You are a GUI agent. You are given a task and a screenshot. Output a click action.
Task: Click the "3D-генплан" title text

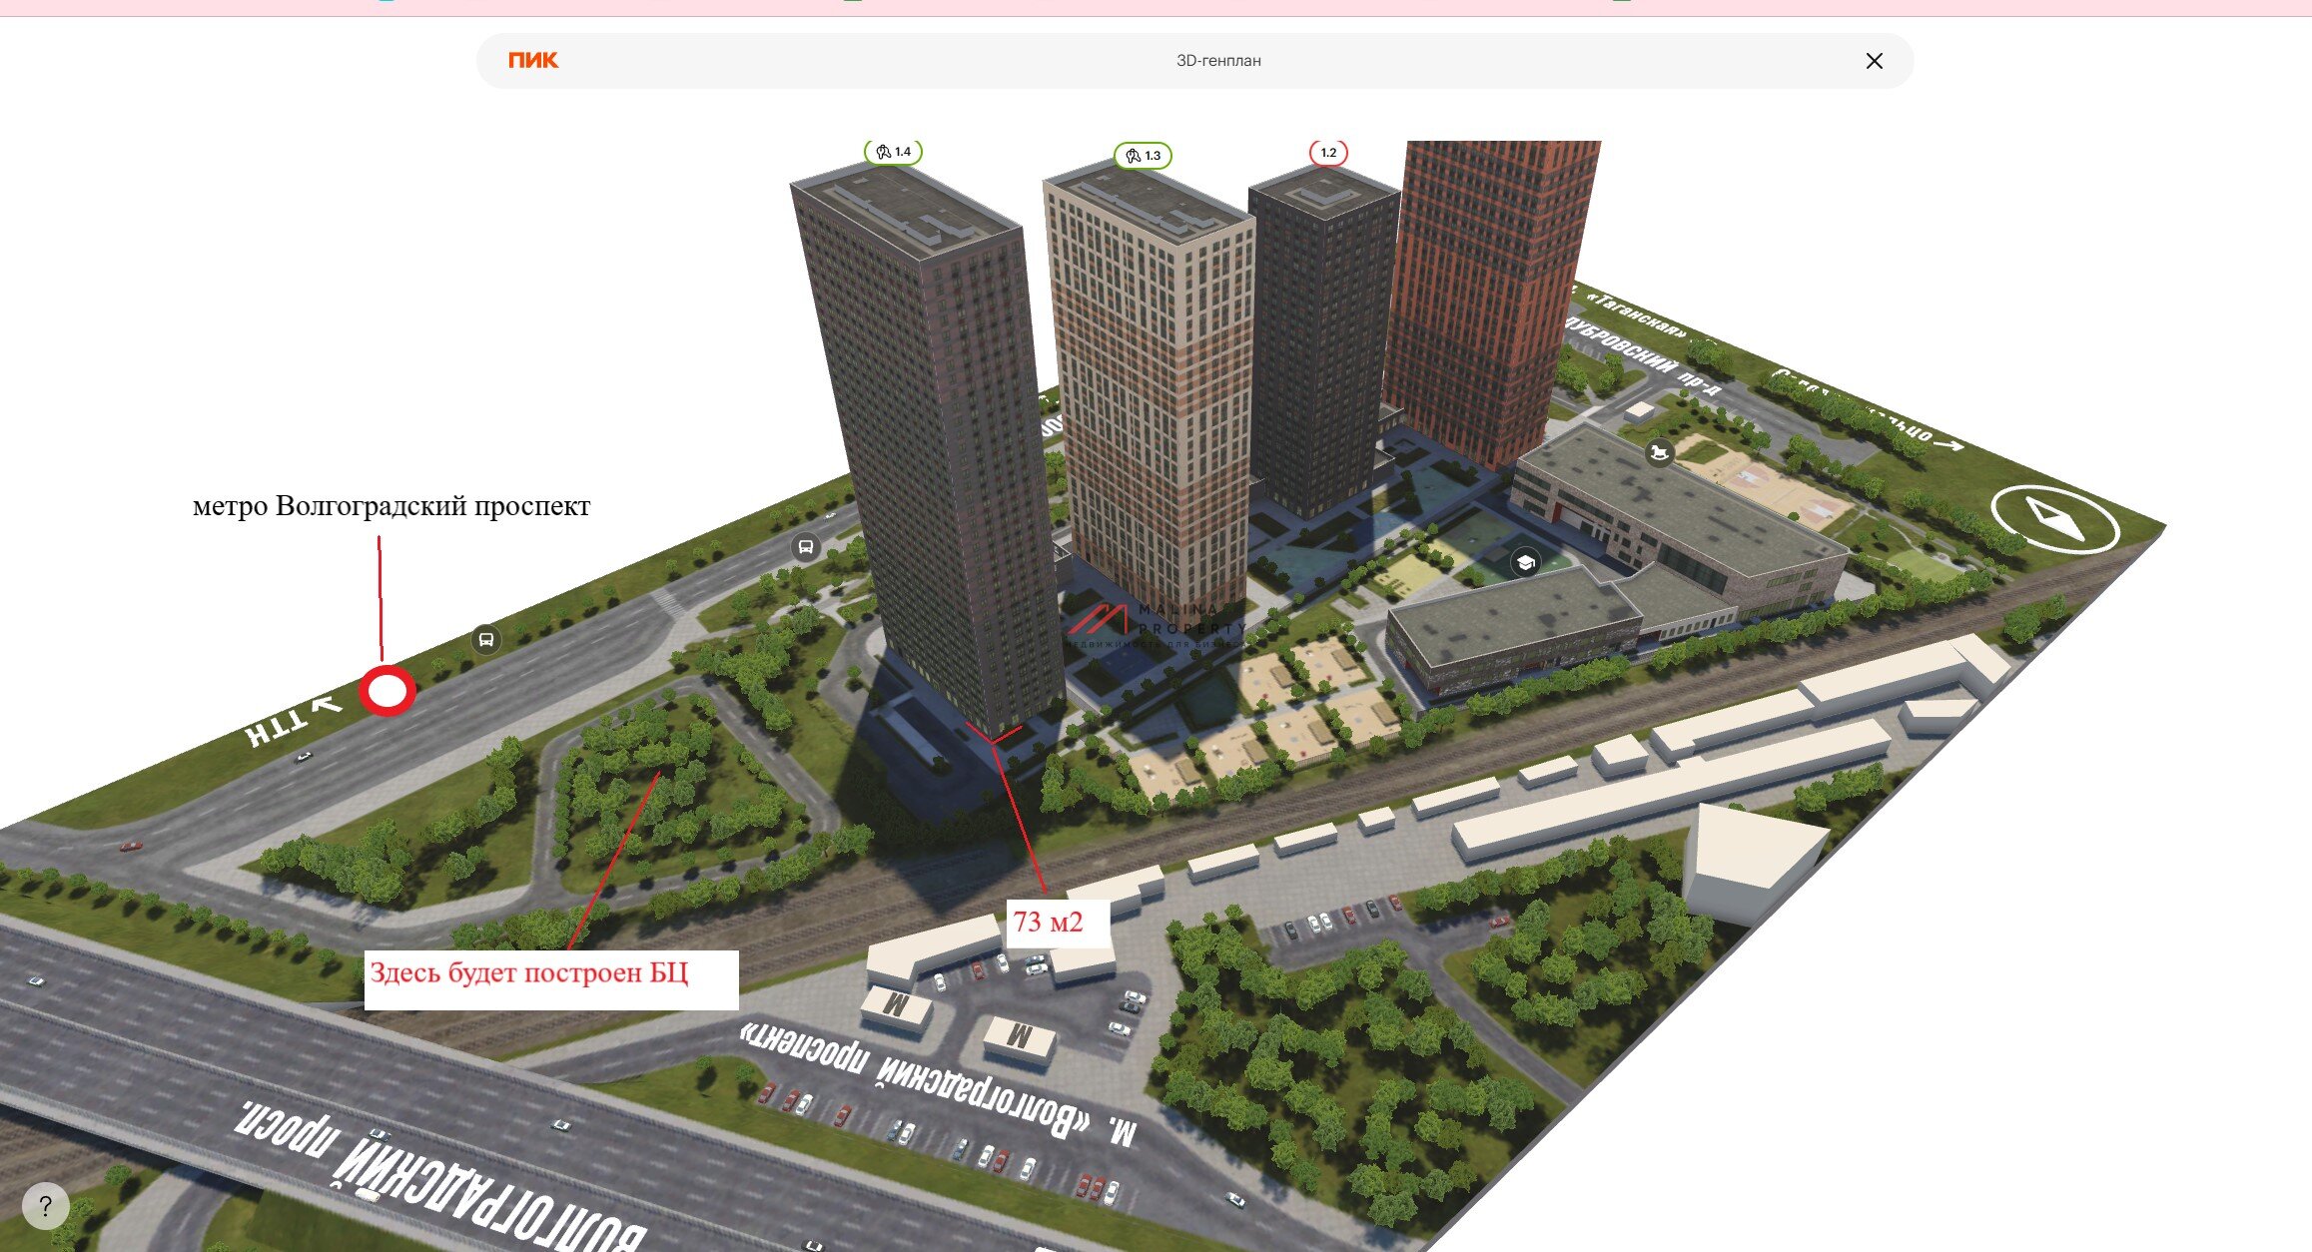coord(1218,61)
